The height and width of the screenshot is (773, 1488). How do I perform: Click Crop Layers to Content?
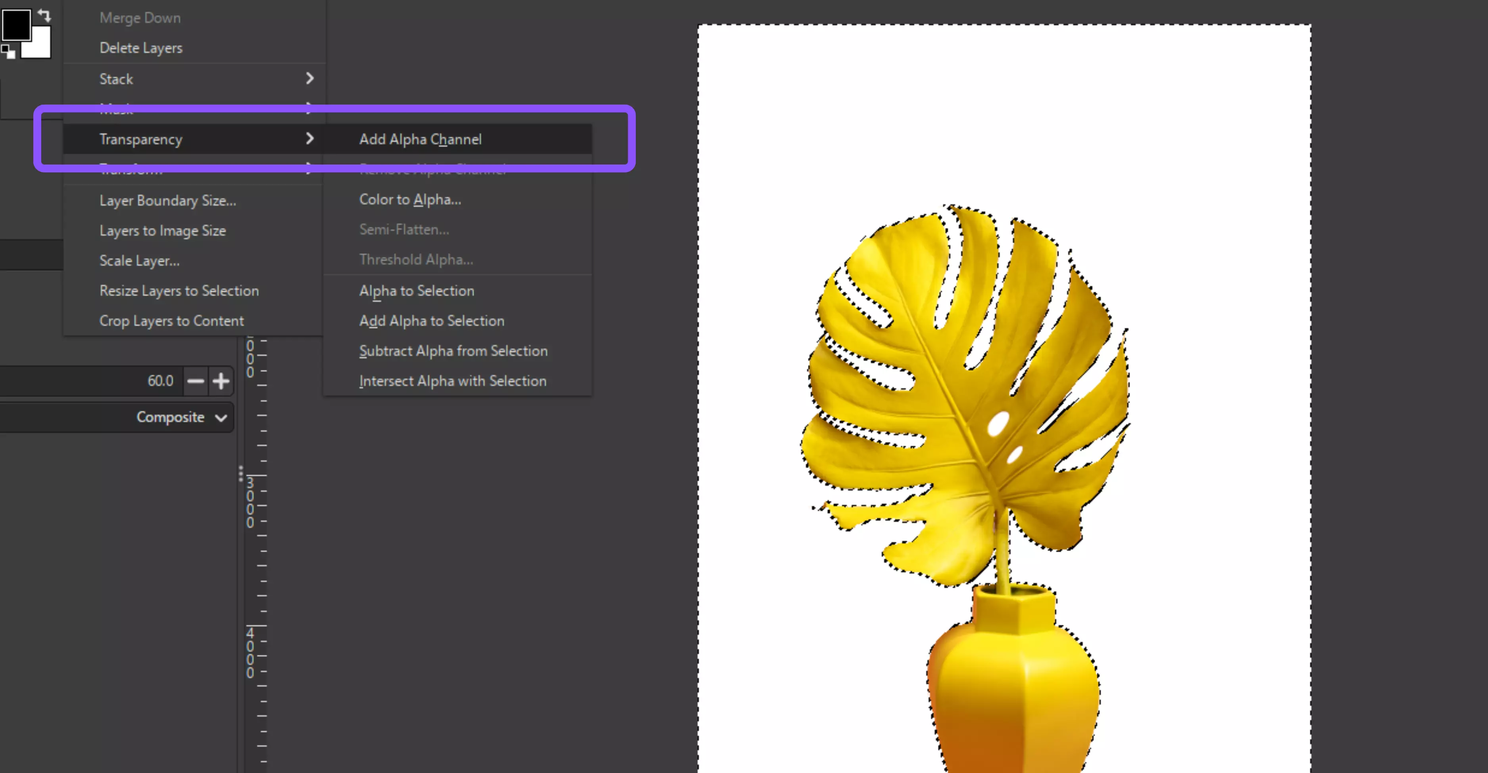point(171,320)
